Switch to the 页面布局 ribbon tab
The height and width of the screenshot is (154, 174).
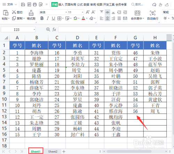click(x=70, y=5)
